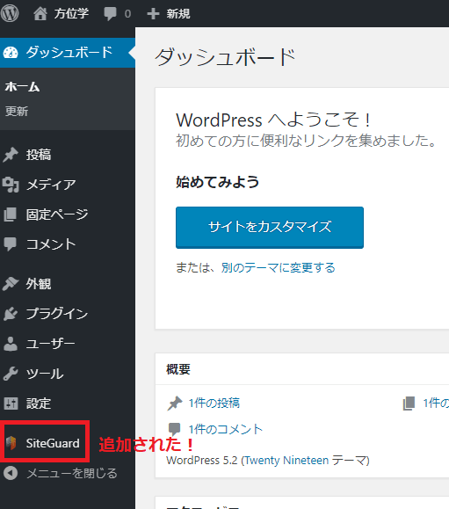Click the pages icon in 概要 box
Image resolution: width=449 pixels, height=509 pixels.
tap(409, 404)
